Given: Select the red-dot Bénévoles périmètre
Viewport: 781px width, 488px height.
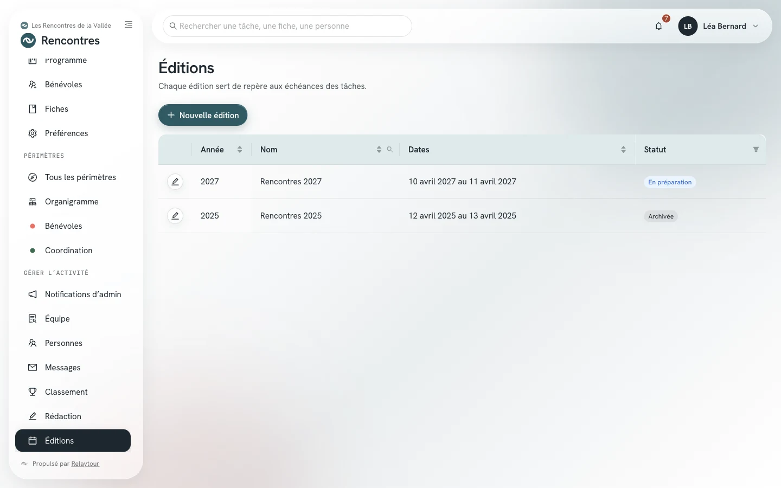Looking at the screenshot, I should (73, 226).
